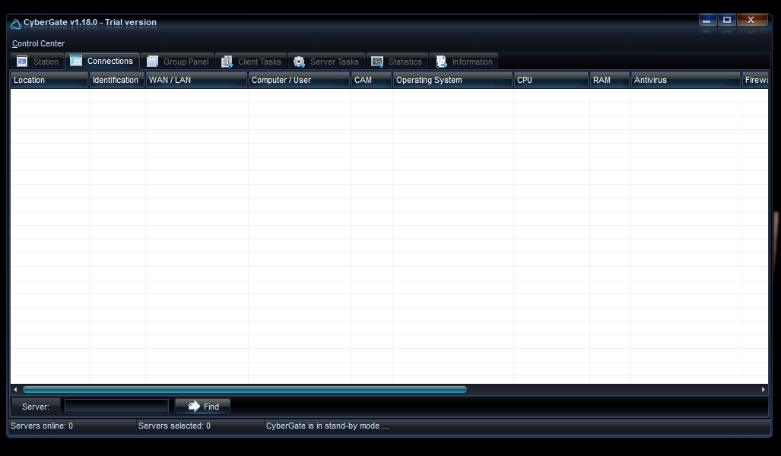Click the Information document icon
The height and width of the screenshot is (456, 781).
point(441,62)
